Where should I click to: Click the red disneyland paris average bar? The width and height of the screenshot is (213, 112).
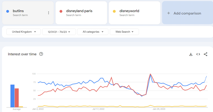[17, 98]
